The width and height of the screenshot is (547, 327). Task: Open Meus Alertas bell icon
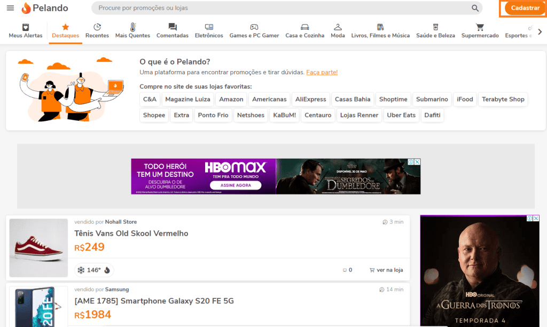(25, 28)
